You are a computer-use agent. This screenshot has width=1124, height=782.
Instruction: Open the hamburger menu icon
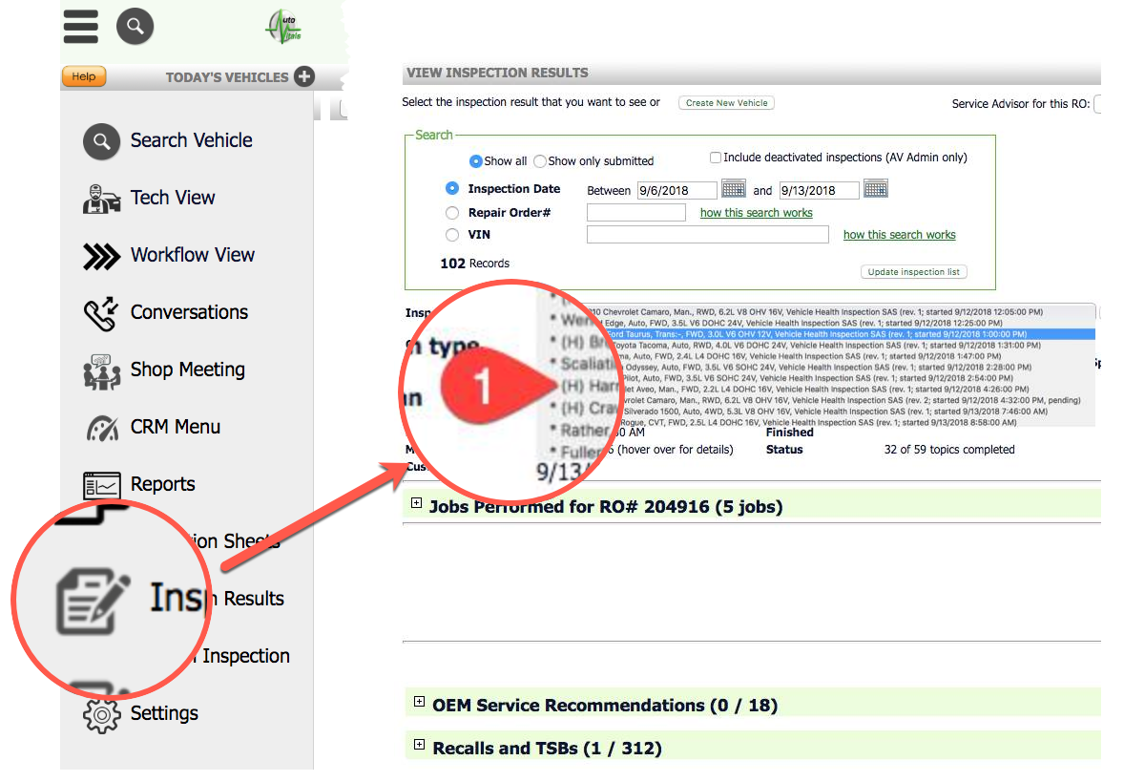point(81,27)
